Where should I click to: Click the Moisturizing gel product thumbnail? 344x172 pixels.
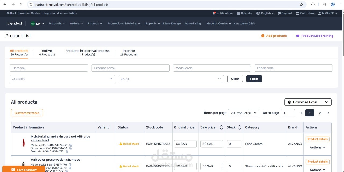[x=23, y=143]
